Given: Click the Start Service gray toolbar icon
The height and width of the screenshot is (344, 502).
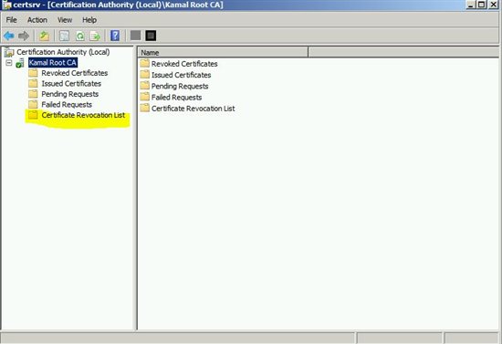Looking at the screenshot, I should tap(135, 36).
